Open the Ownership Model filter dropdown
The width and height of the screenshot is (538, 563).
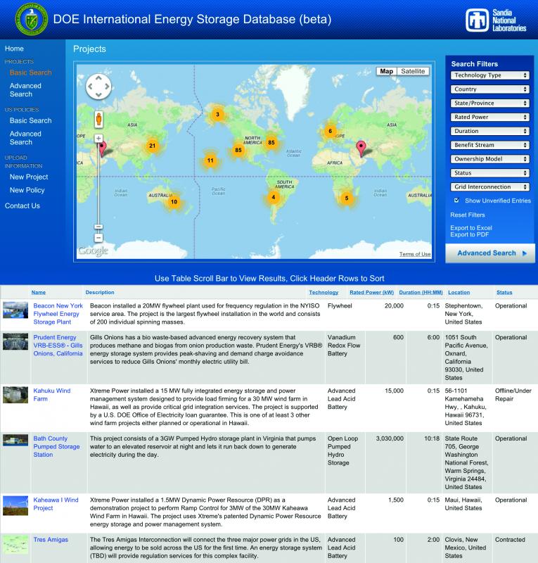490,160
